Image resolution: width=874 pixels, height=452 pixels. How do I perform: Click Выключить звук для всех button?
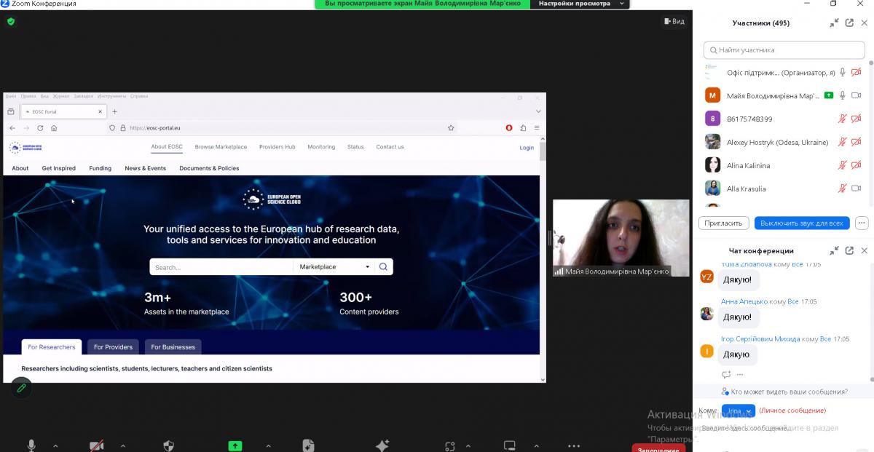pyautogui.click(x=802, y=223)
